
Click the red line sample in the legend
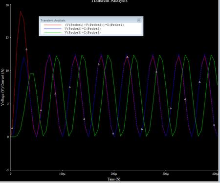[x=52, y=25]
